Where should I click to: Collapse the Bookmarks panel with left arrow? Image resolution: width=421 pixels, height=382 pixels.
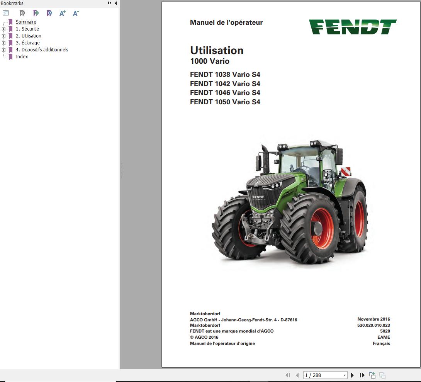tap(115, 3)
